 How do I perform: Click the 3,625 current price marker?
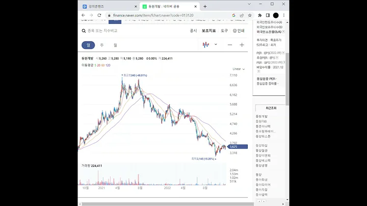[x=238, y=147]
